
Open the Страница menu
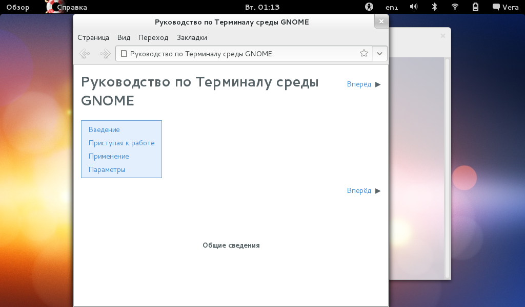tap(93, 37)
